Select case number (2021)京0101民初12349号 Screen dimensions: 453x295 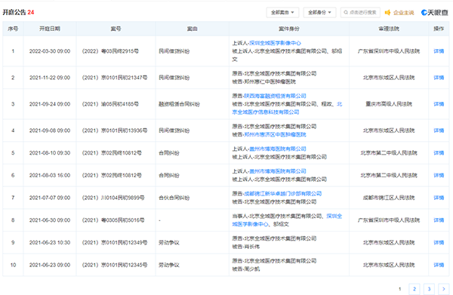point(115,242)
